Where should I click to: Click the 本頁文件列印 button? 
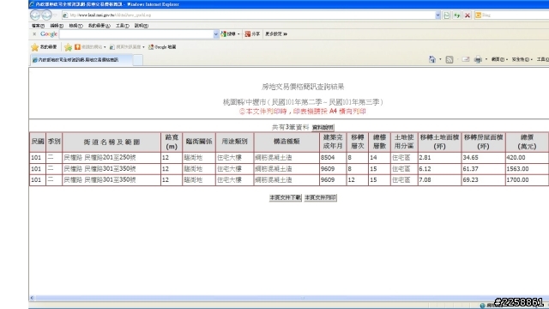pyautogui.click(x=320, y=197)
